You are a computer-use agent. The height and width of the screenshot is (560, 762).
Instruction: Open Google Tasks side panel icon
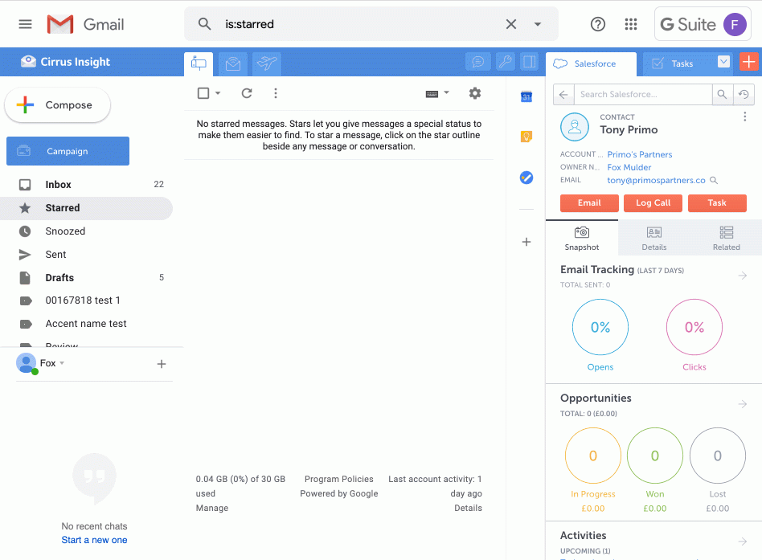pos(526,178)
